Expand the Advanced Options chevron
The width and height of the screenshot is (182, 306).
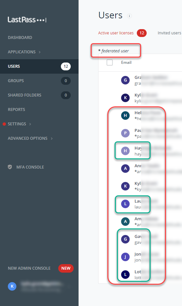coord(52,138)
